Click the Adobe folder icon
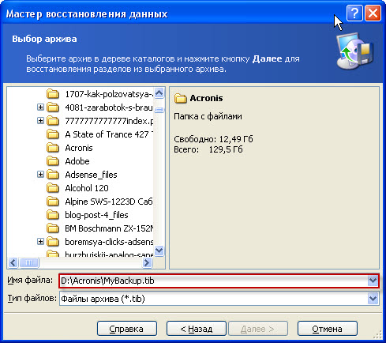The width and height of the screenshot is (386, 343). [53, 161]
